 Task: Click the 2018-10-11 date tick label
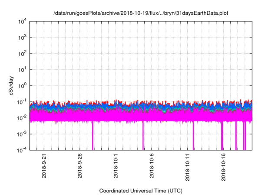click(x=187, y=167)
